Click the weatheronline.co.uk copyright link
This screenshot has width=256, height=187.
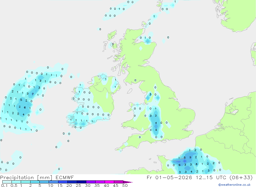234,185
